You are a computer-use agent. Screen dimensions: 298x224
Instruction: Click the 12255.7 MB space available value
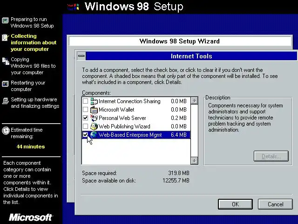(176, 181)
